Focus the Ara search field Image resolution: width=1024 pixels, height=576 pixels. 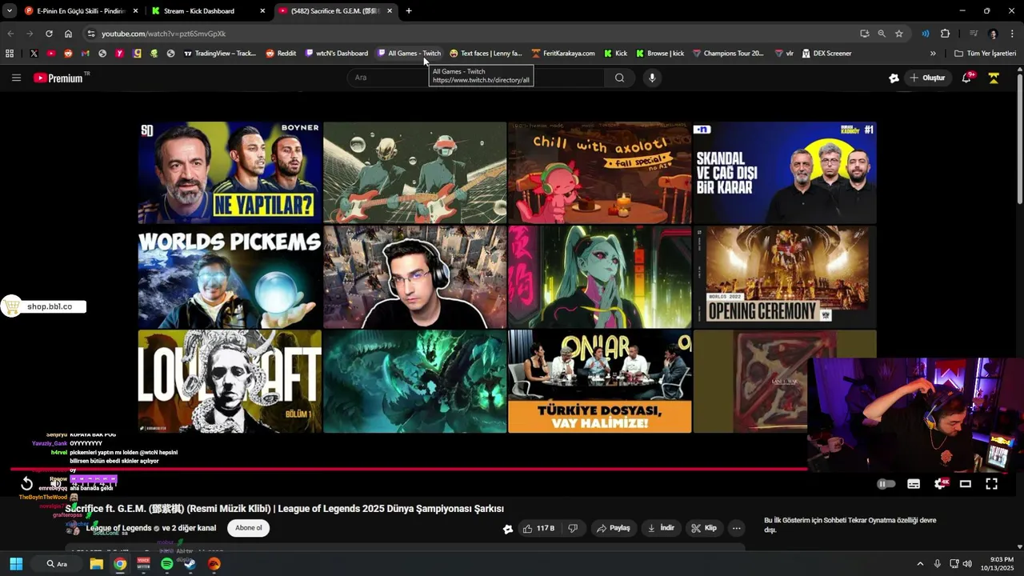click(x=476, y=78)
